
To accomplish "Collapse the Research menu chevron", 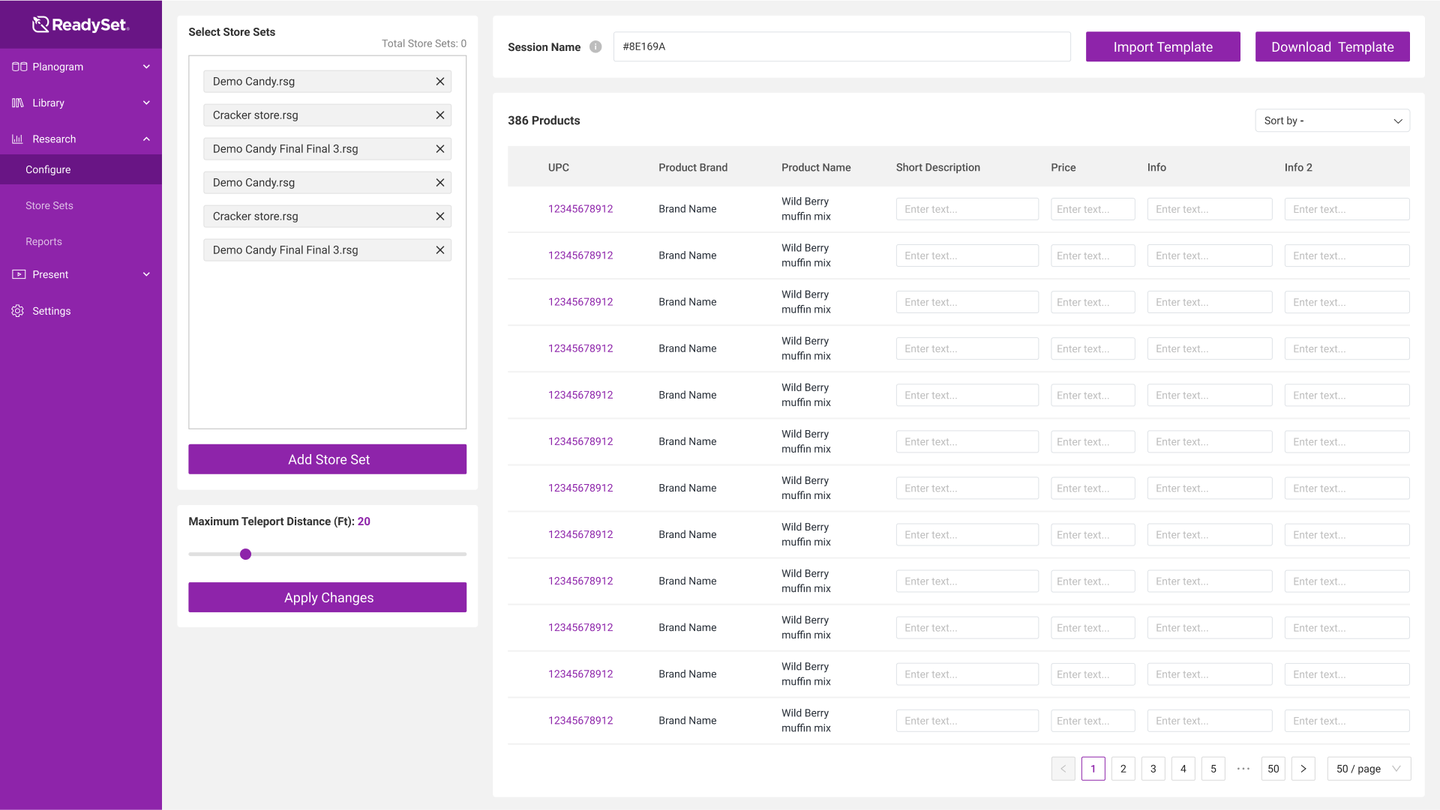I will (147, 139).
